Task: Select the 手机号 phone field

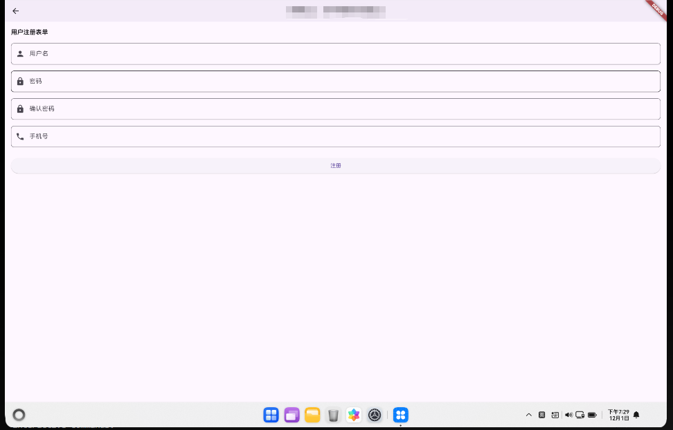Action: click(x=336, y=136)
